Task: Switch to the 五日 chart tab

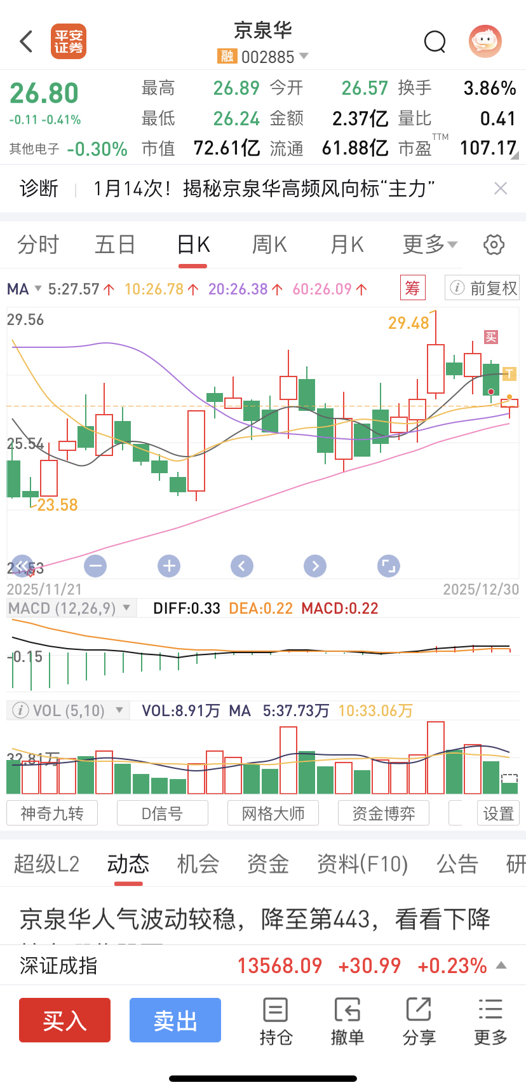Action: [x=115, y=245]
